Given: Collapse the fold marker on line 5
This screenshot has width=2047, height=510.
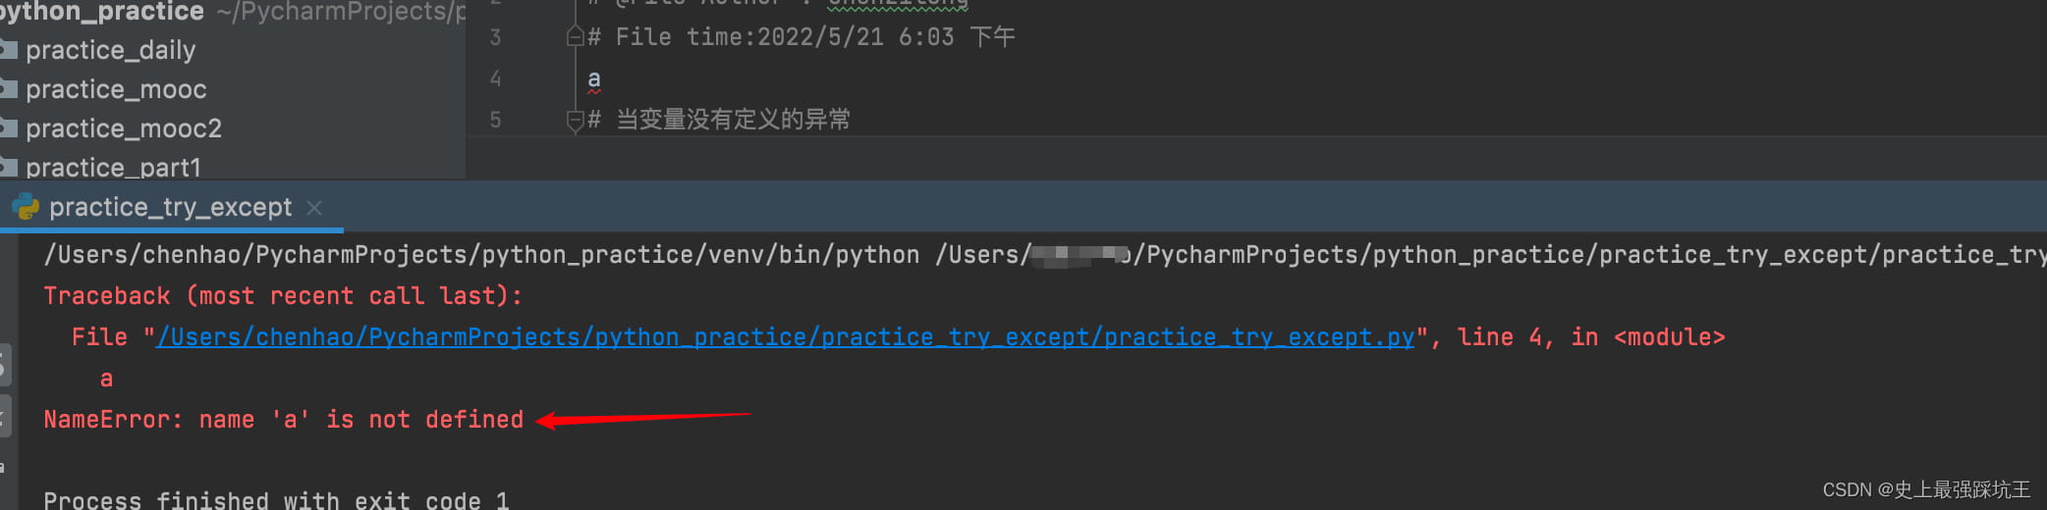Looking at the screenshot, I should click(x=576, y=120).
